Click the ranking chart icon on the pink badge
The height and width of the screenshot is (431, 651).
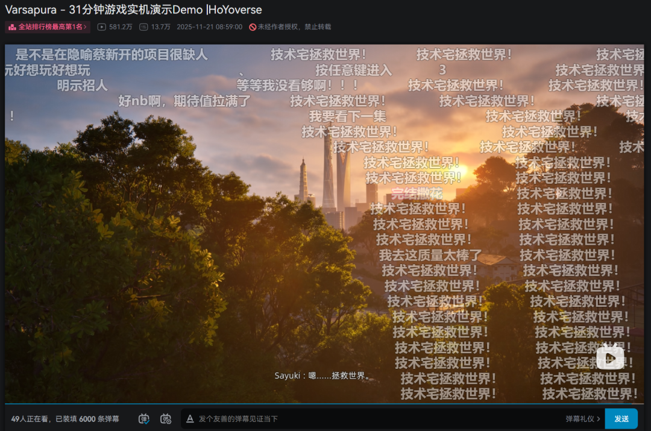pos(11,27)
